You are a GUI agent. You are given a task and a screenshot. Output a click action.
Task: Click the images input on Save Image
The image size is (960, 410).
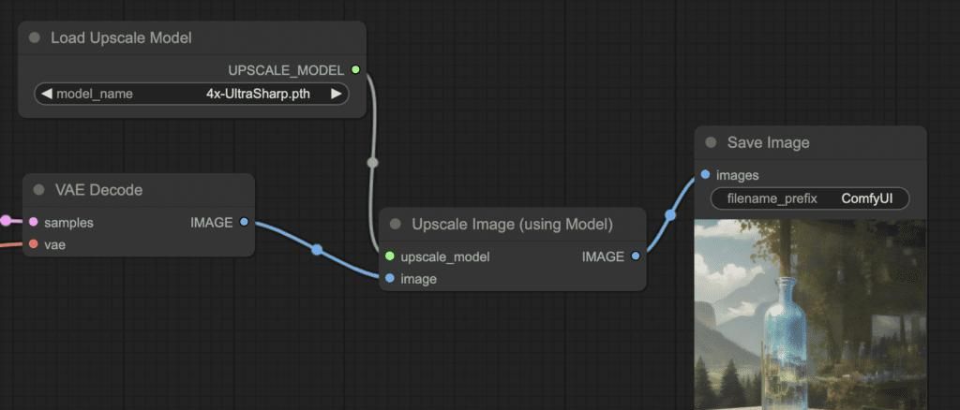coord(705,175)
